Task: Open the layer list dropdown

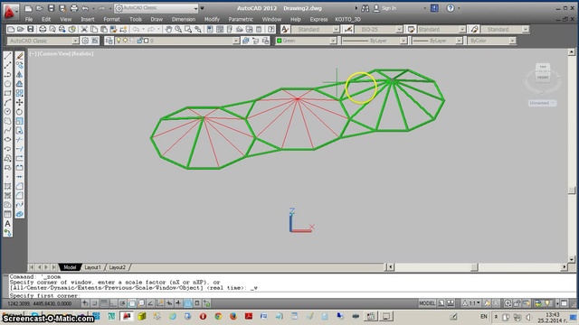Action: (x=236, y=41)
